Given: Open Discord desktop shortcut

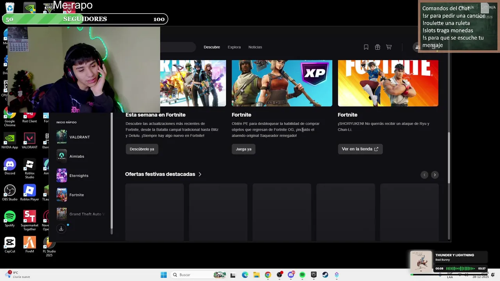Looking at the screenshot, I should click(x=10, y=167).
